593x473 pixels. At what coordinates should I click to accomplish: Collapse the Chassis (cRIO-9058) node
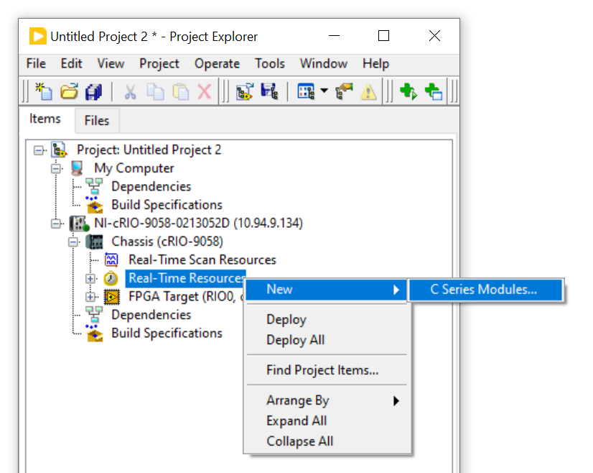pos(73,242)
